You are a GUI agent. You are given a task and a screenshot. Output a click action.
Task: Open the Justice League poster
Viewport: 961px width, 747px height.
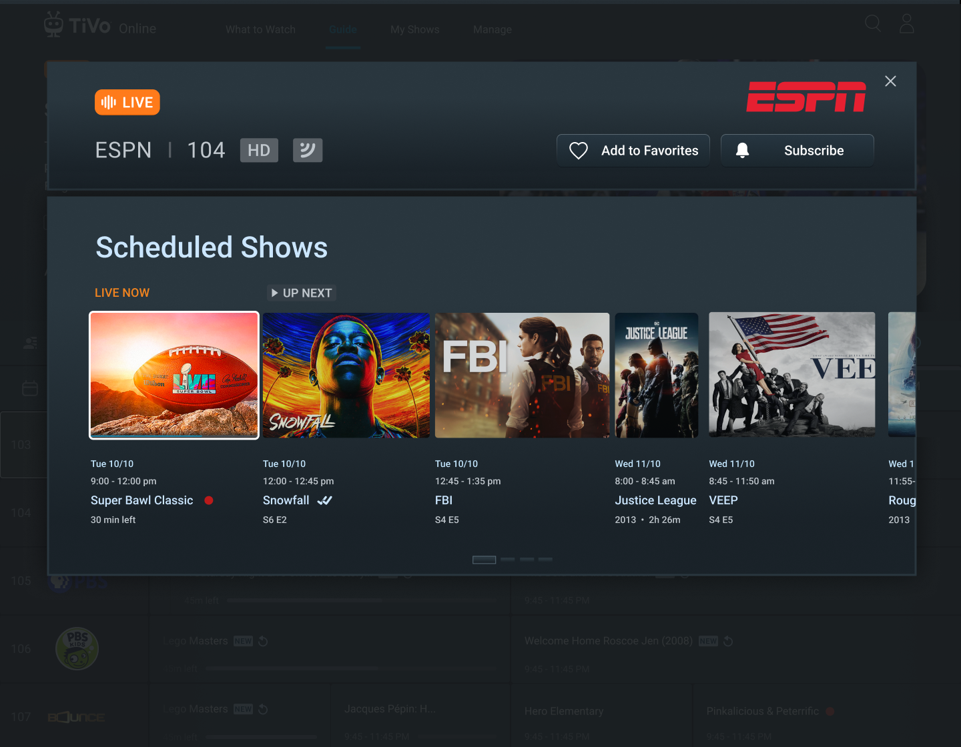(x=657, y=376)
